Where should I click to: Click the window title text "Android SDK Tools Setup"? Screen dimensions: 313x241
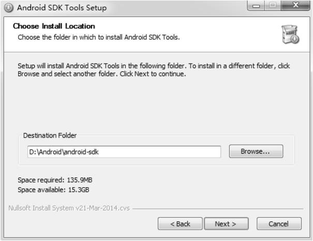(x=62, y=8)
